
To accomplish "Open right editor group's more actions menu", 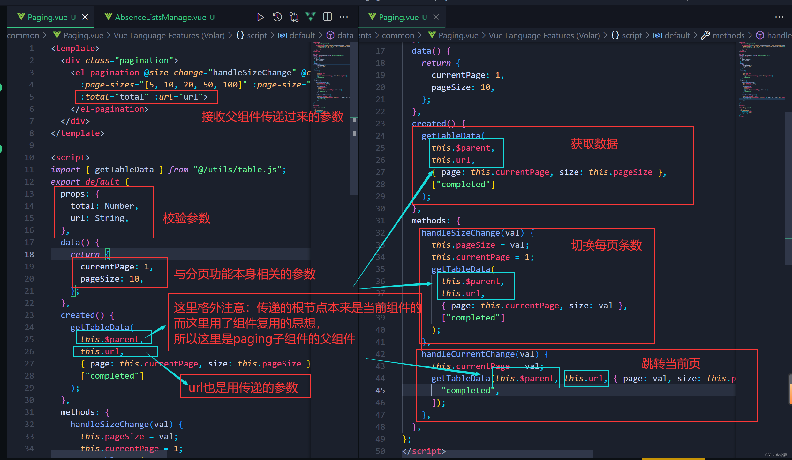I will click(x=779, y=17).
